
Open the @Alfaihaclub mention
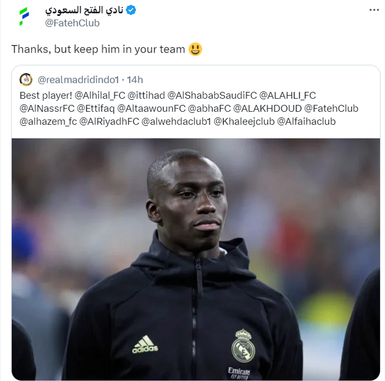[306, 121]
